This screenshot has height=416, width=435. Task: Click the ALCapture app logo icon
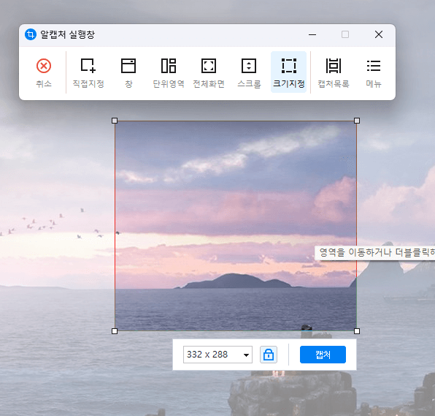click(31, 34)
